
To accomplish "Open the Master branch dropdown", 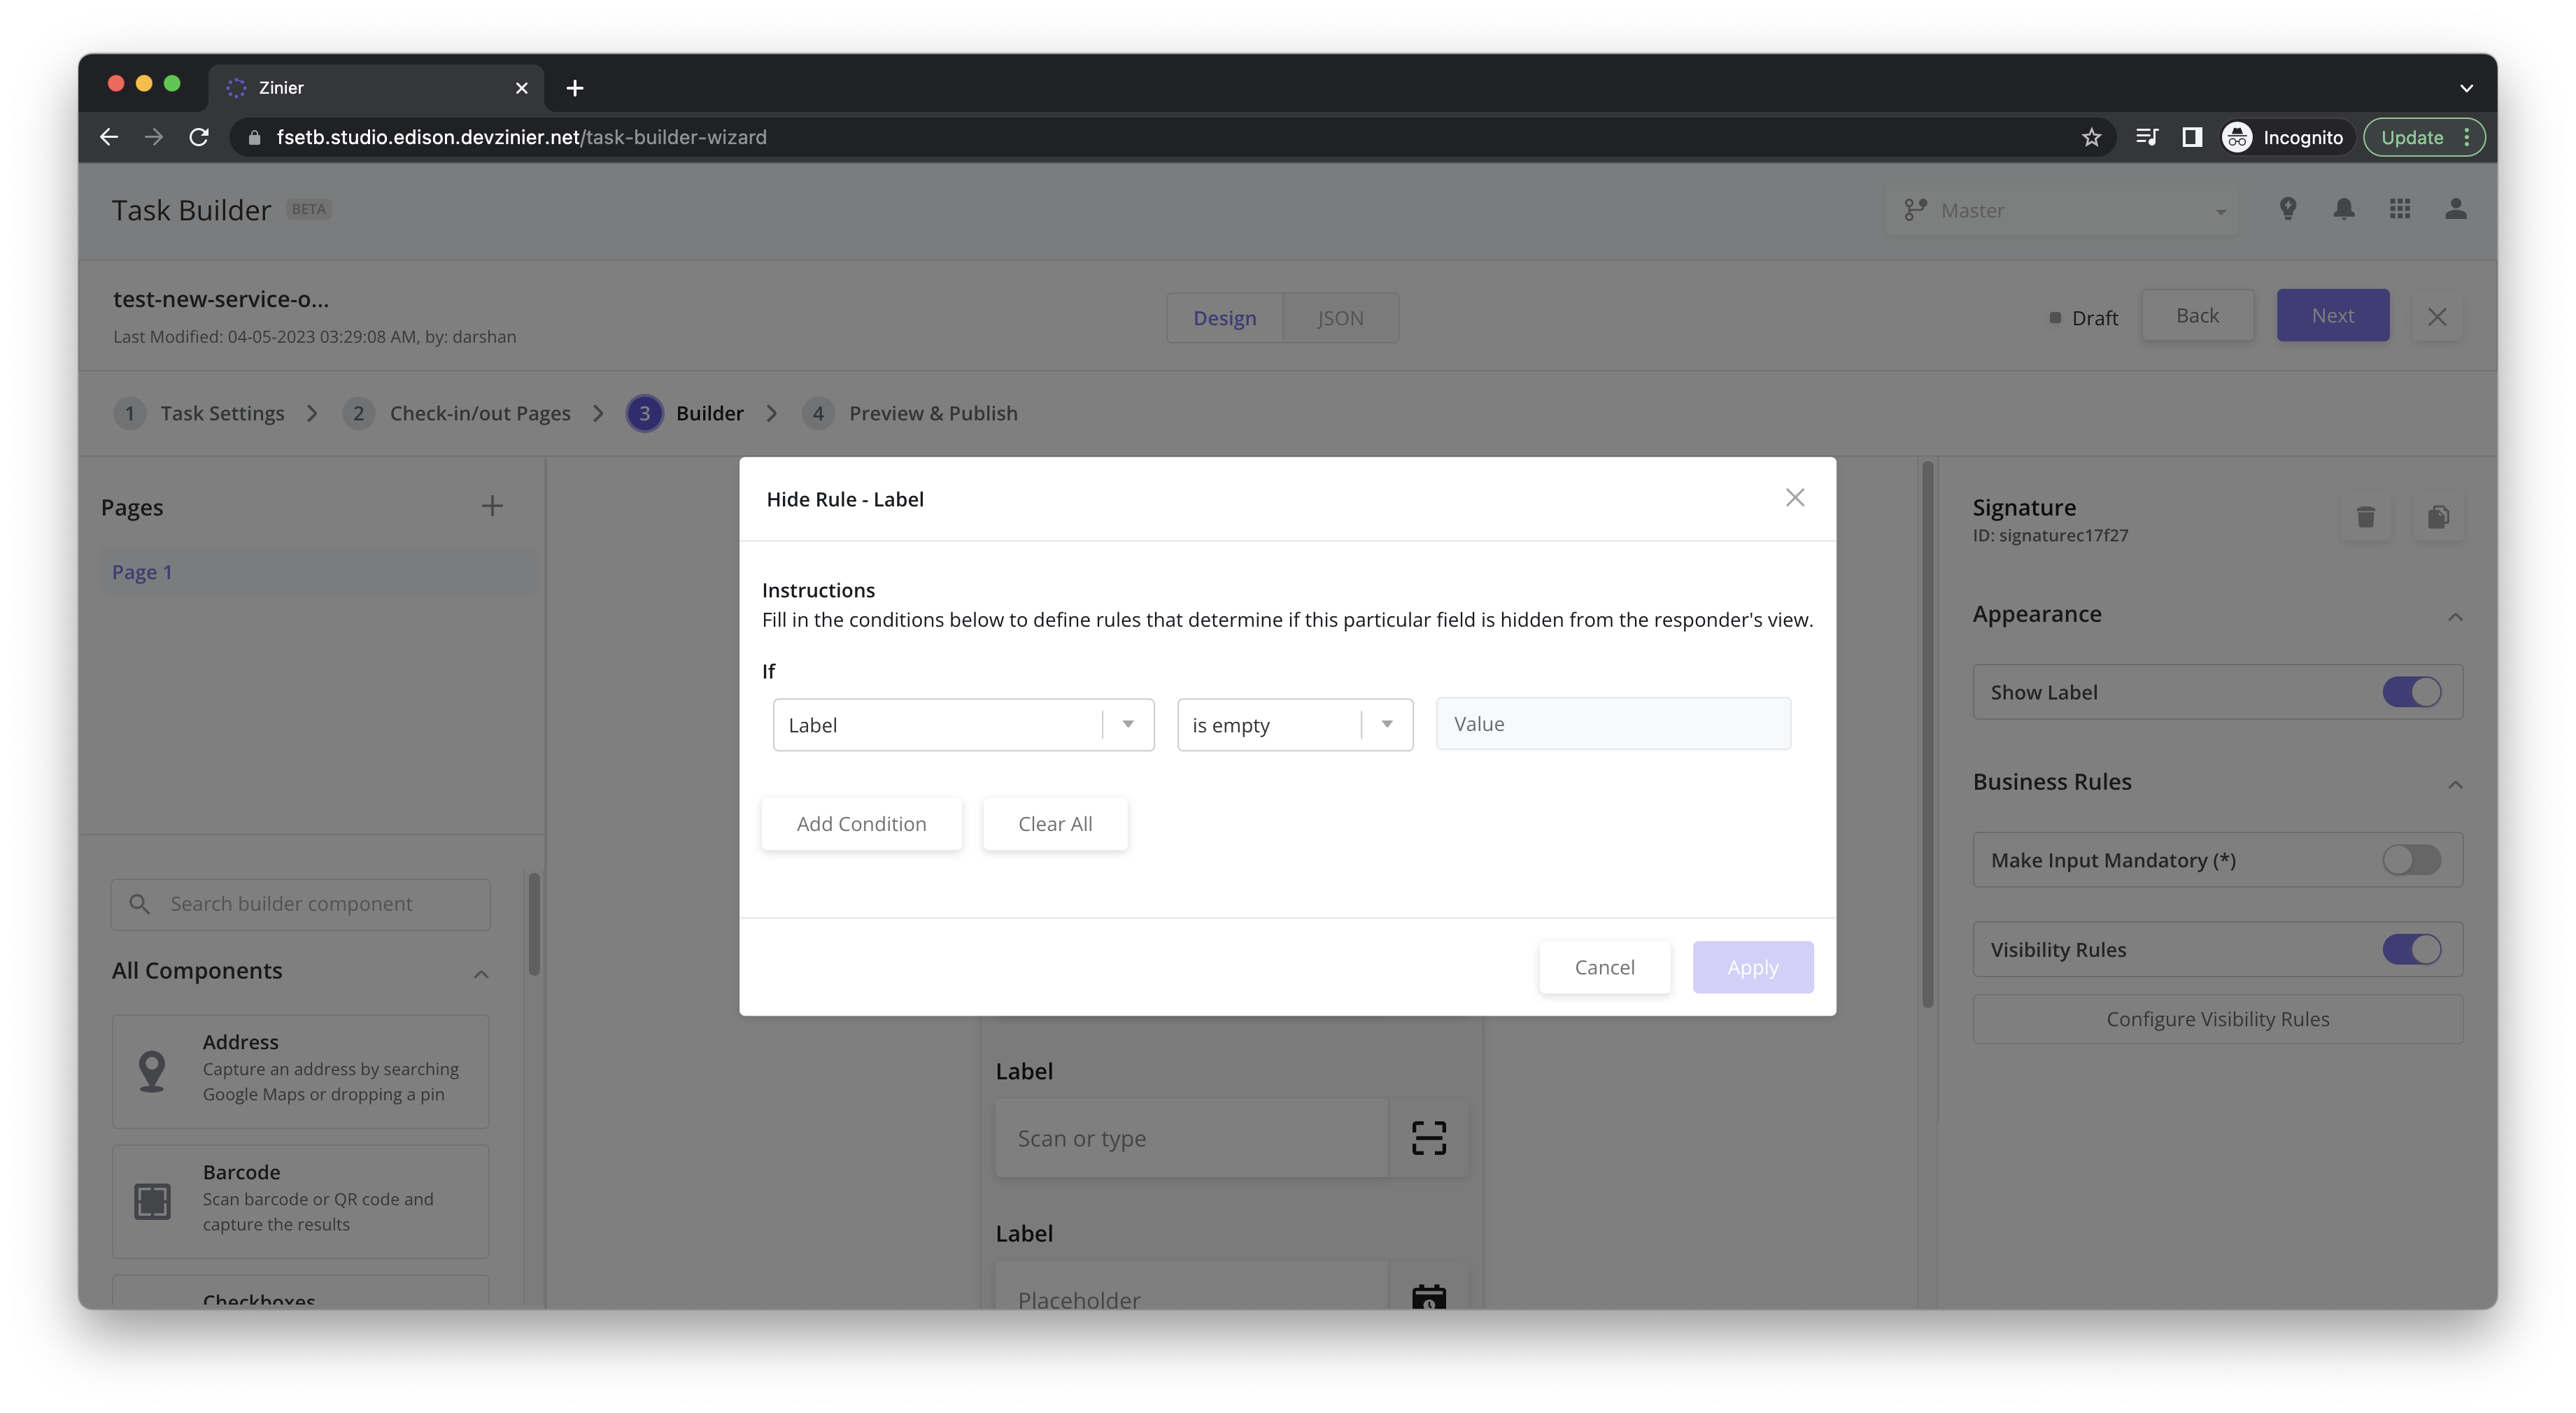I will (x=2061, y=210).
